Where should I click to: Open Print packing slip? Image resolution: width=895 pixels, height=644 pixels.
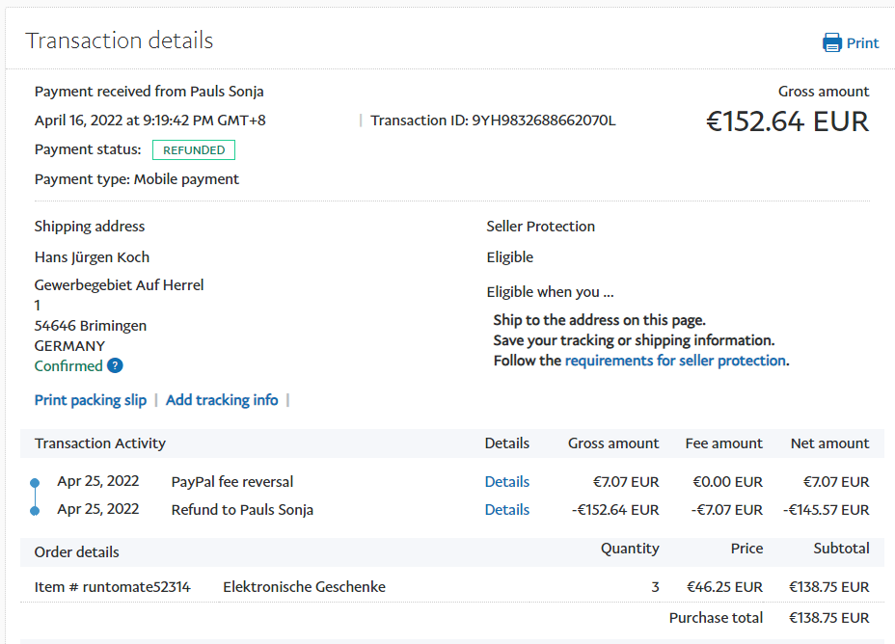pyautogui.click(x=91, y=400)
